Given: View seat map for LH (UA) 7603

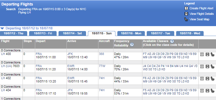Looking at the screenshot, I should (x=212, y=66).
